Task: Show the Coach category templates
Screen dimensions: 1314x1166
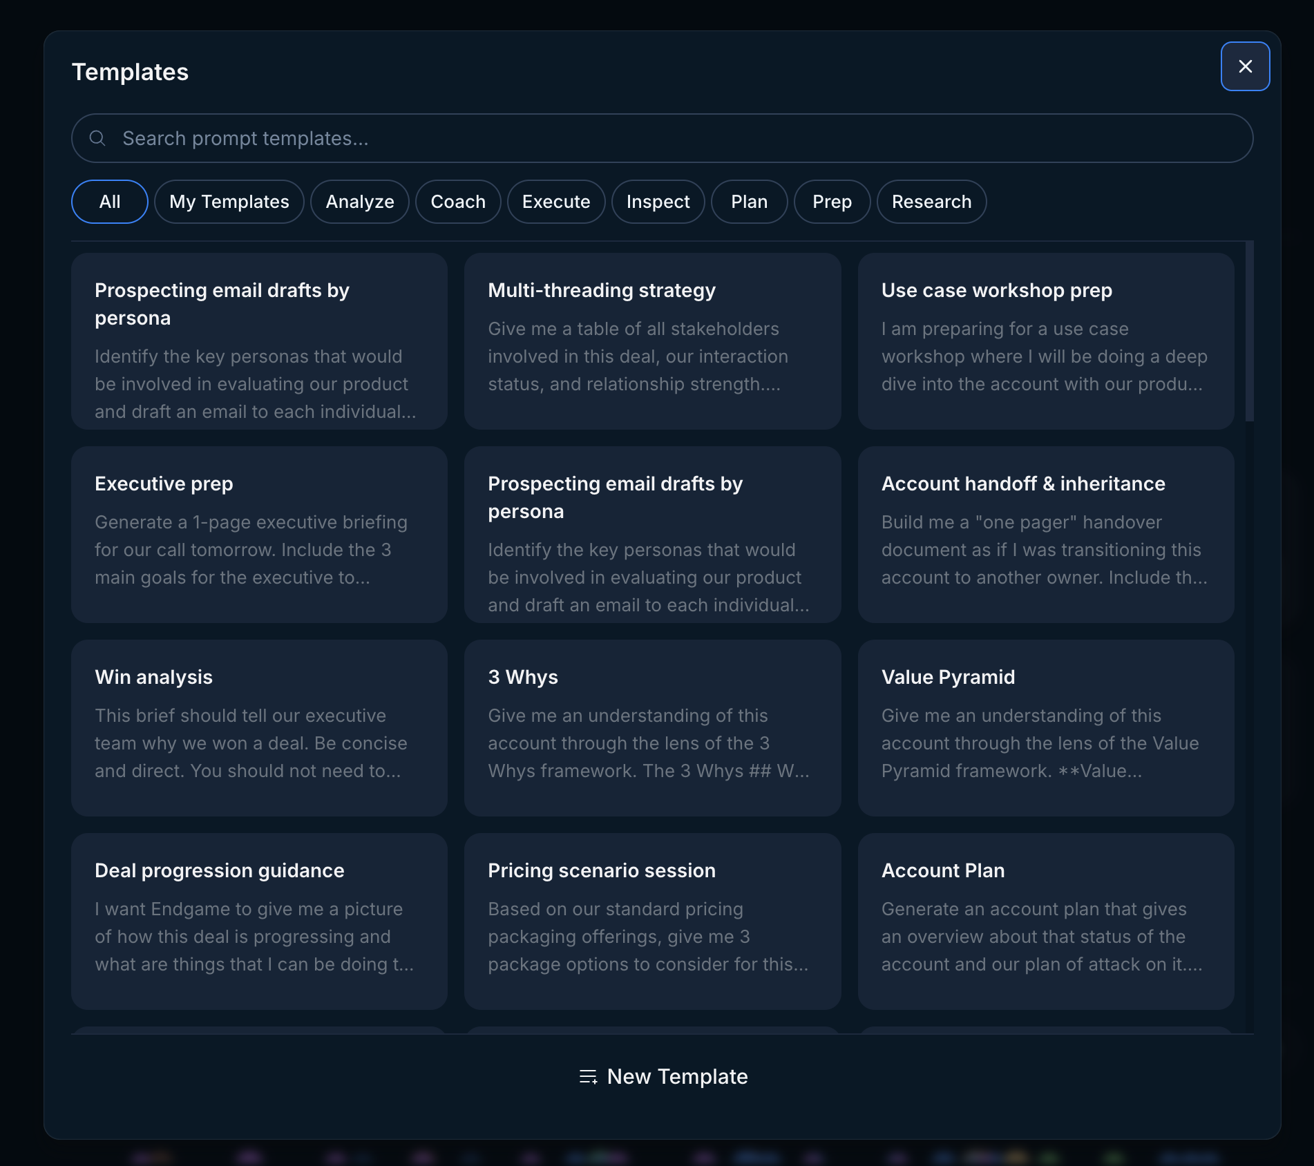Action: pos(458,202)
